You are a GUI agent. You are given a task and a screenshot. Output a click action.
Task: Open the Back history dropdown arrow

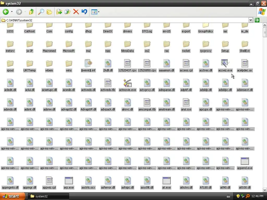tap(12, 12)
